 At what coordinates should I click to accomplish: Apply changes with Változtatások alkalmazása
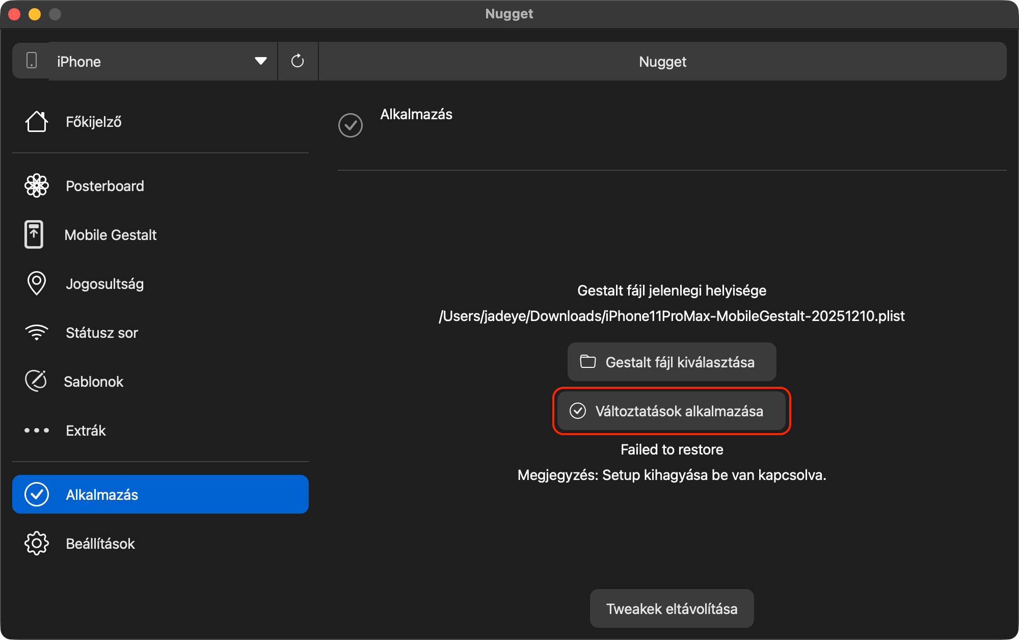(x=671, y=411)
